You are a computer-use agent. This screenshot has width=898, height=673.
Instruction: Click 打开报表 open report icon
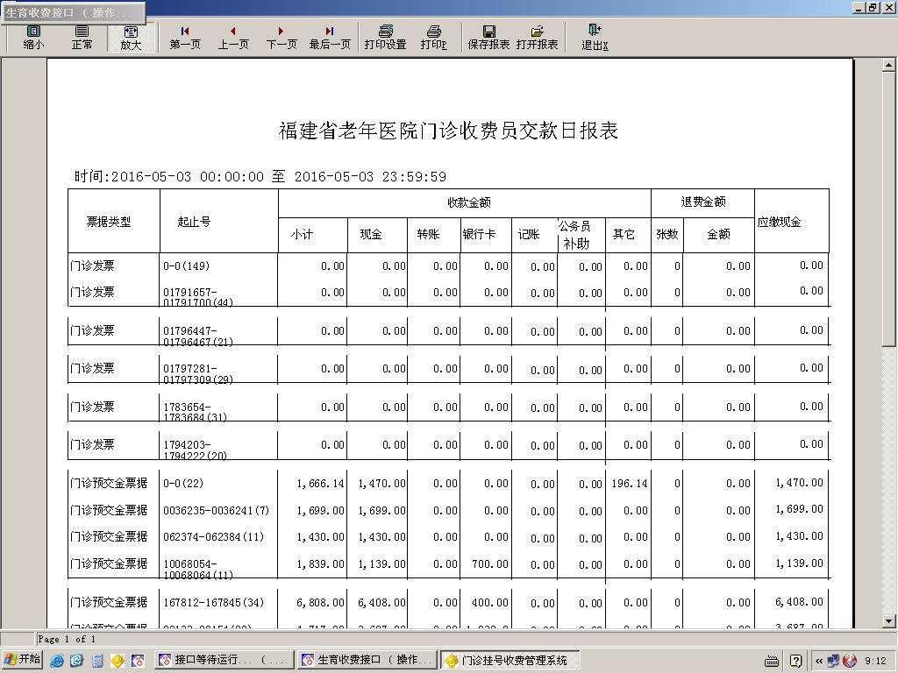point(537,38)
